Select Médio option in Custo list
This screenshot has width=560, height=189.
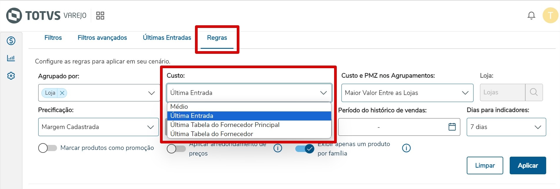[179, 107]
